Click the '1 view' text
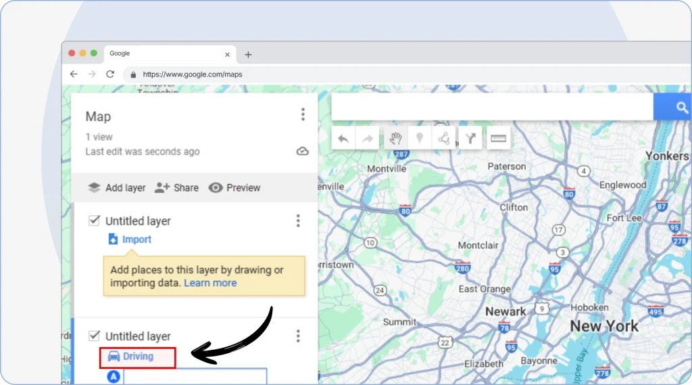Screen dimensions: 692x385 [x=99, y=137]
